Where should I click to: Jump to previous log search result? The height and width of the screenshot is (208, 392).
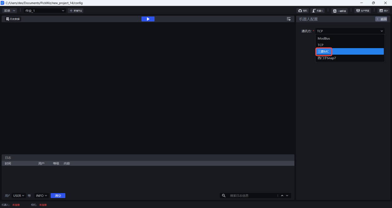click(x=282, y=196)
